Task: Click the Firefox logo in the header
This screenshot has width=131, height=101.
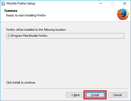Action: click(x=123, y=14)
